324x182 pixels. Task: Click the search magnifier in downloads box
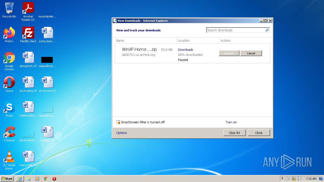click(267, 30)
